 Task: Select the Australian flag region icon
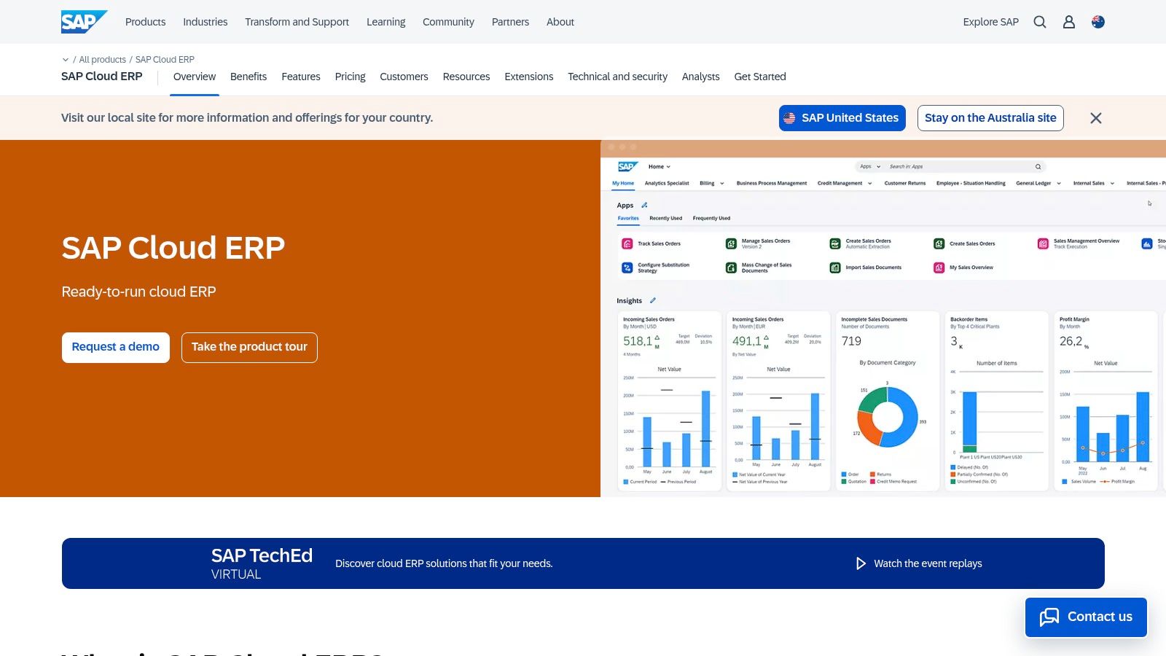click(x=1097, y=22)
